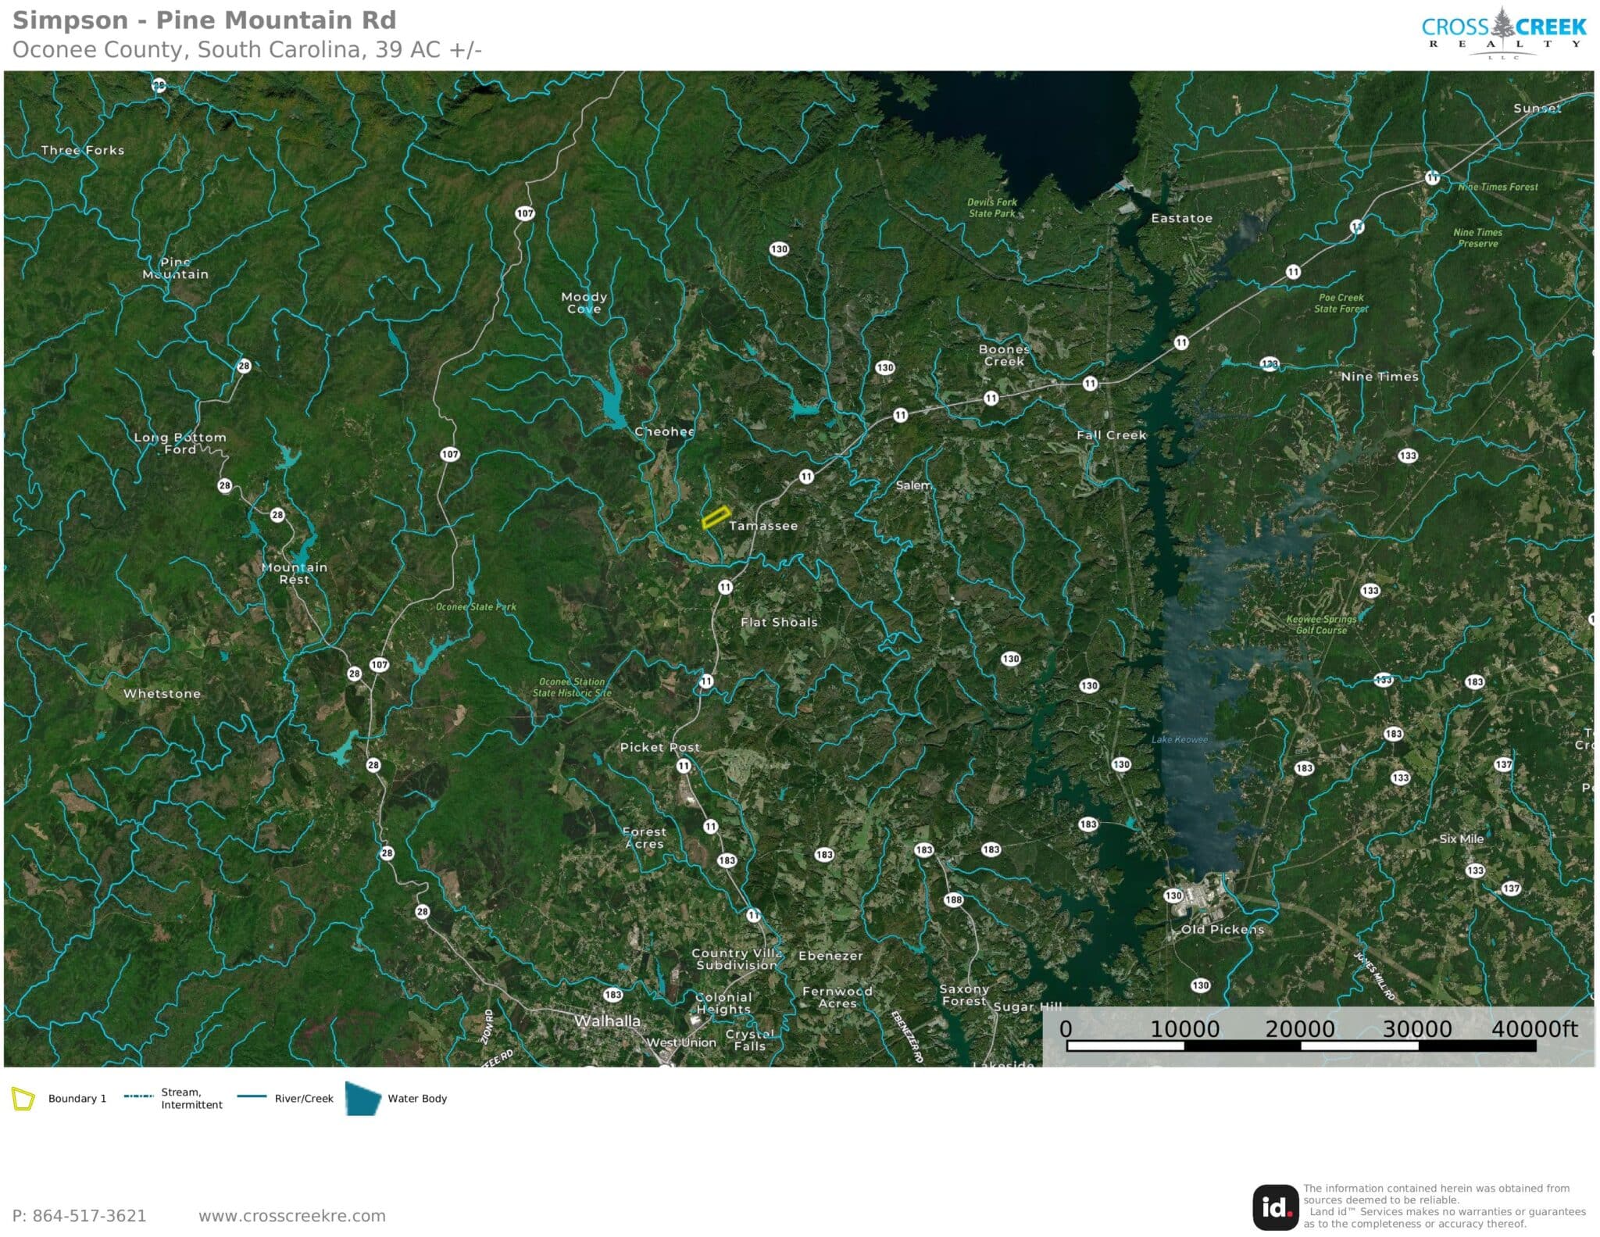Viewport: 1600px width, 1237px height.
Task: Click the route 137 shield near Six Mile
Action: (1511, 888)
